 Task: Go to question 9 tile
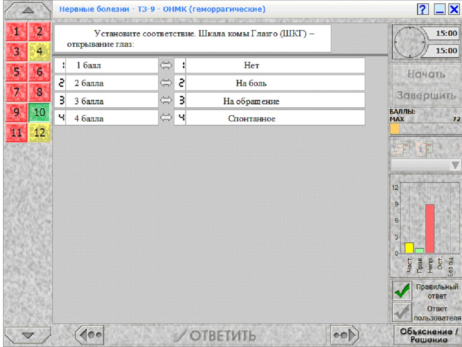(17, 112)
